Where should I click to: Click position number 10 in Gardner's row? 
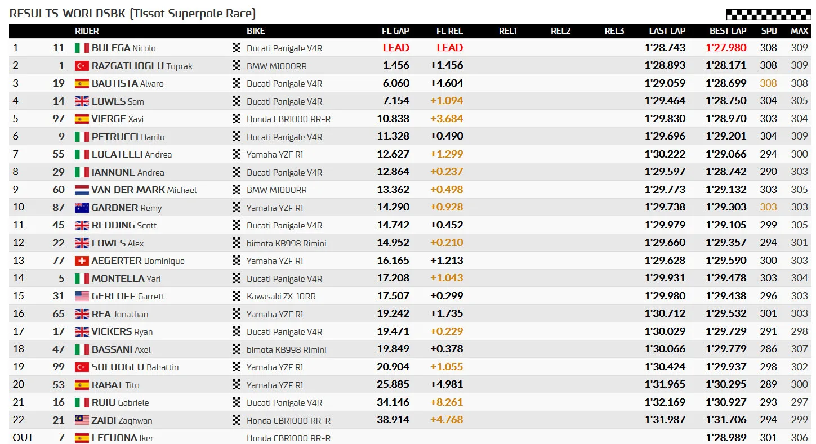point(19,207)
